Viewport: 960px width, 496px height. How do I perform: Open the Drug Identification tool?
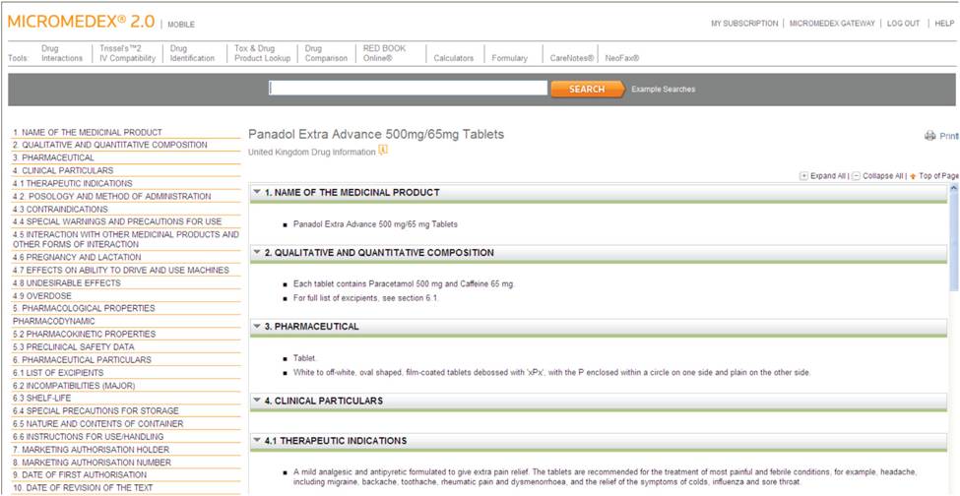(192, 53)
